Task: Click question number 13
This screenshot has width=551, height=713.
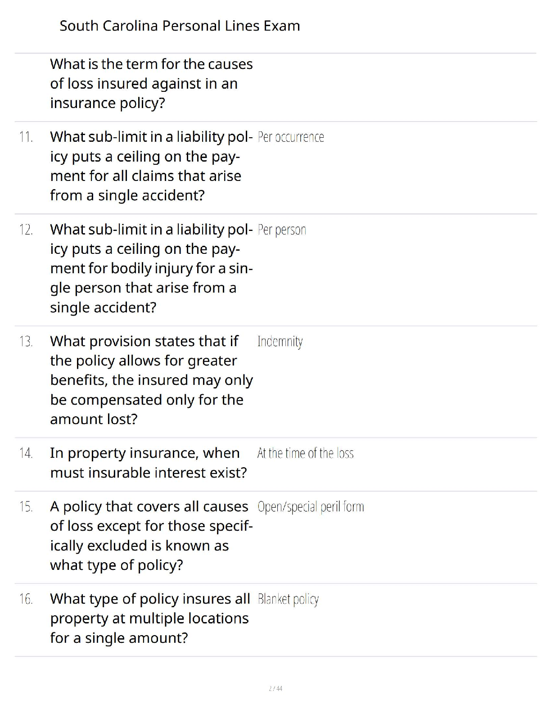Action: coord(26,342)
